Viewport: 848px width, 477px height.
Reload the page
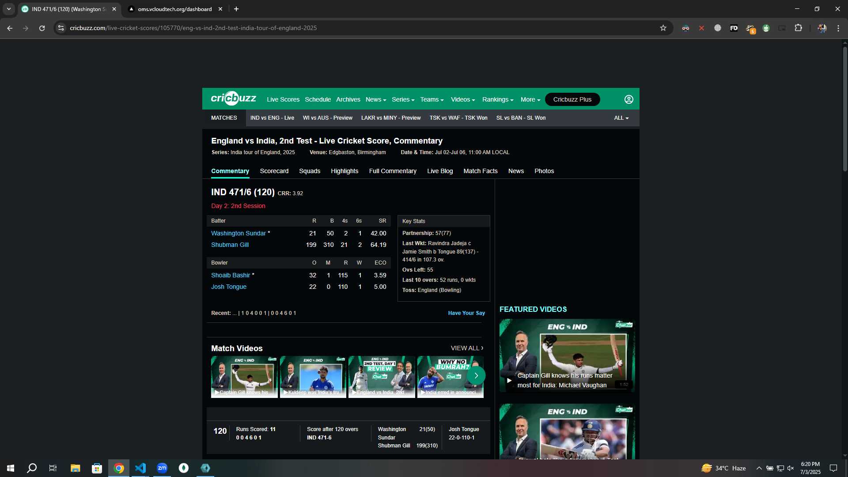point(42,28)
